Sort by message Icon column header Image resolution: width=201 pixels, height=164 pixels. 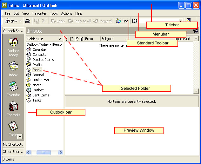pos(72,39)
